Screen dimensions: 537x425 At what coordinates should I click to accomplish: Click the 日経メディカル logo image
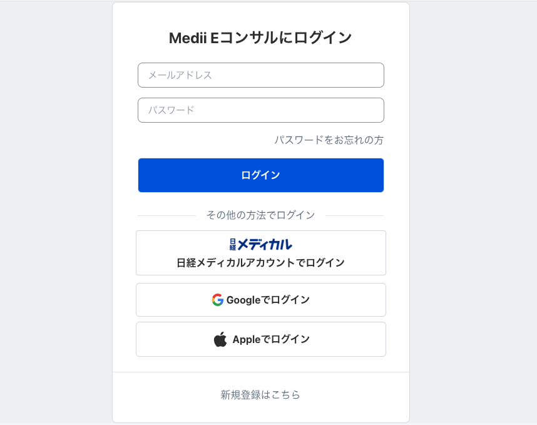click(260, 244)
